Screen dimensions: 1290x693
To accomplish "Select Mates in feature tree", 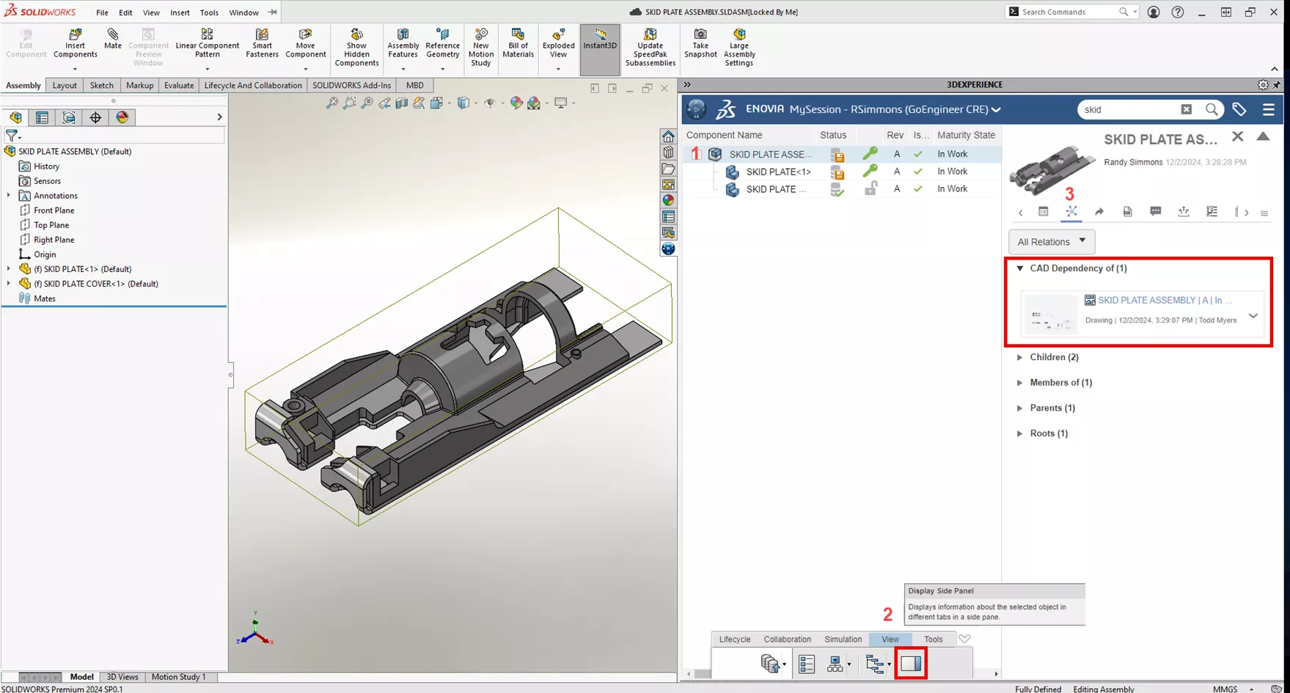I will 44,298.
